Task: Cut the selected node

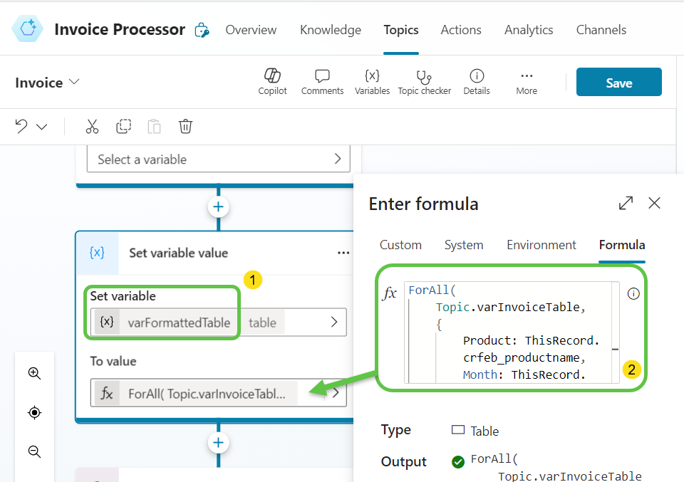Action: (92, 126)
